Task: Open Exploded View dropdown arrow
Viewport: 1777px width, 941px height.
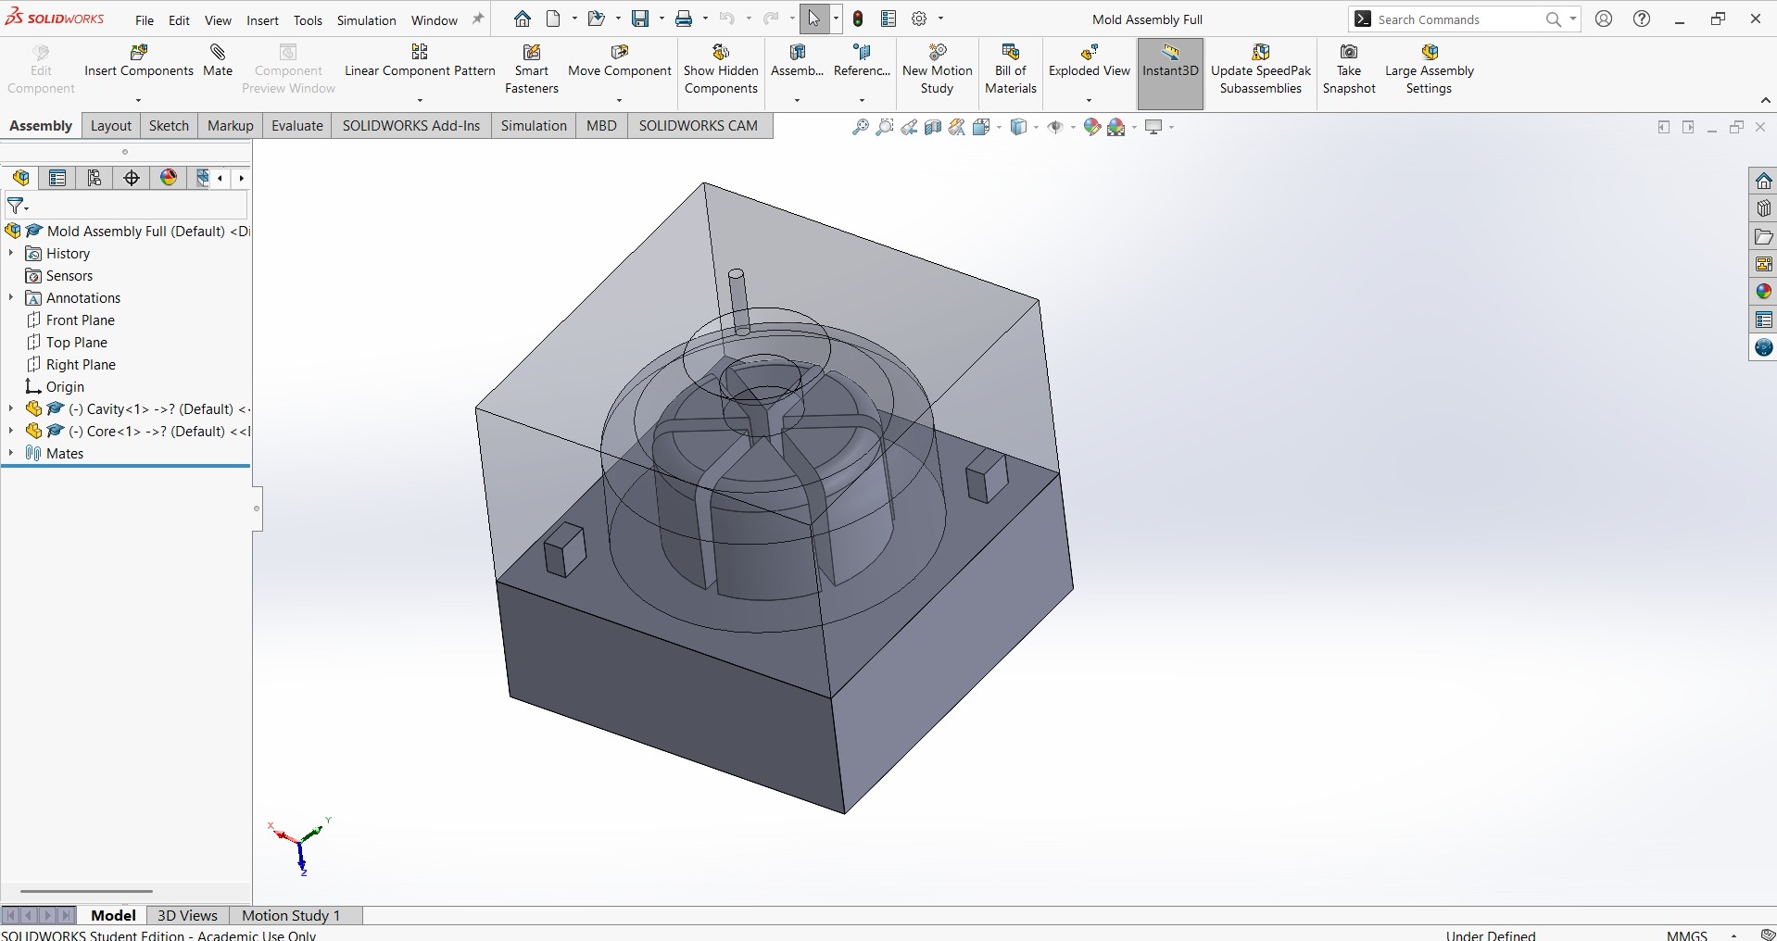Action: [x=1090, y=100]
